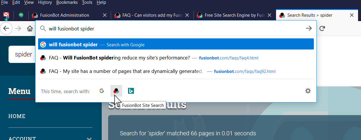Click the Menu heading in sidebar

[x=19, y=91]
